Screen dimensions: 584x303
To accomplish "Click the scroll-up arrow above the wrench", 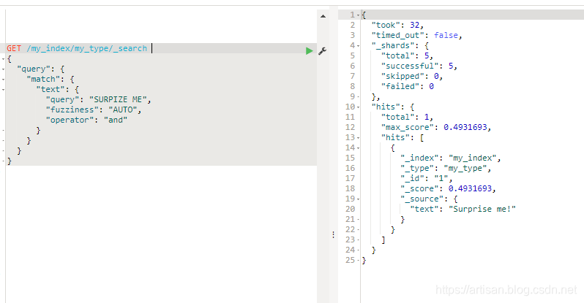I will (323, 16).
